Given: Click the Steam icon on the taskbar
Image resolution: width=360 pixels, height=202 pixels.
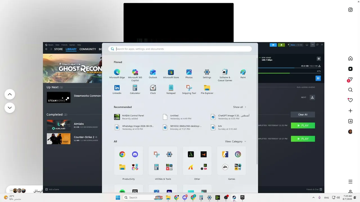Looking at the screenshot, I should click(x=234, y=198).
